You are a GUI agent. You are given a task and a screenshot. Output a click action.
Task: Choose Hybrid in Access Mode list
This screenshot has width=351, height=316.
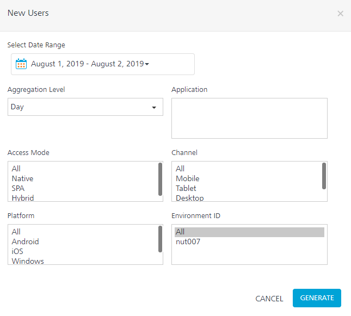pyautogui.click(x=23, y=198)
